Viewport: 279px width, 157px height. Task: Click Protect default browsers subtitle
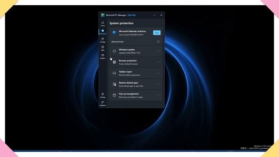(x=128, y=64)
